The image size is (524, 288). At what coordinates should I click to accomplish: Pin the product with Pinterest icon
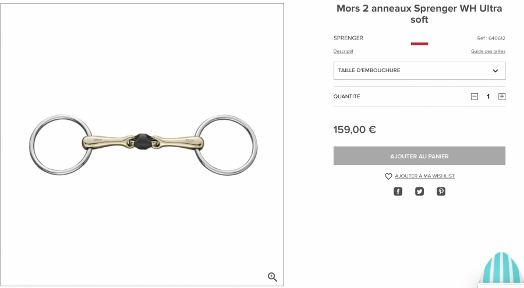coord(441,191)
